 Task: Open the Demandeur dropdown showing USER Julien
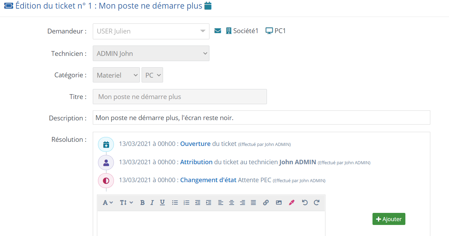(151, 31)
